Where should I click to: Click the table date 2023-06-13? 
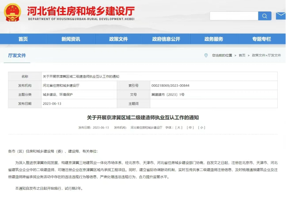[52, 103]
